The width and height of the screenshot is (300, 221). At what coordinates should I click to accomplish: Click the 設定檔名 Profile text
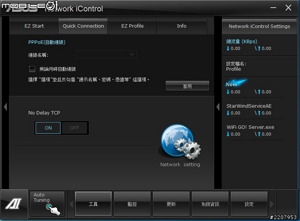(236, 66)
